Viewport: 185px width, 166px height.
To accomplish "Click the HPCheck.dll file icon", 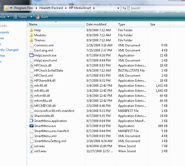I will [32, 65].
